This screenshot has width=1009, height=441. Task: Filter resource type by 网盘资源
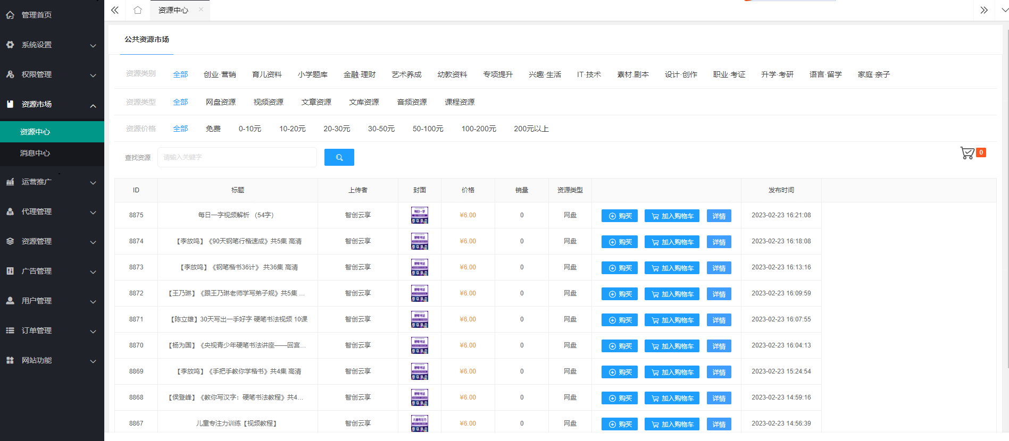tap(221, 102)
